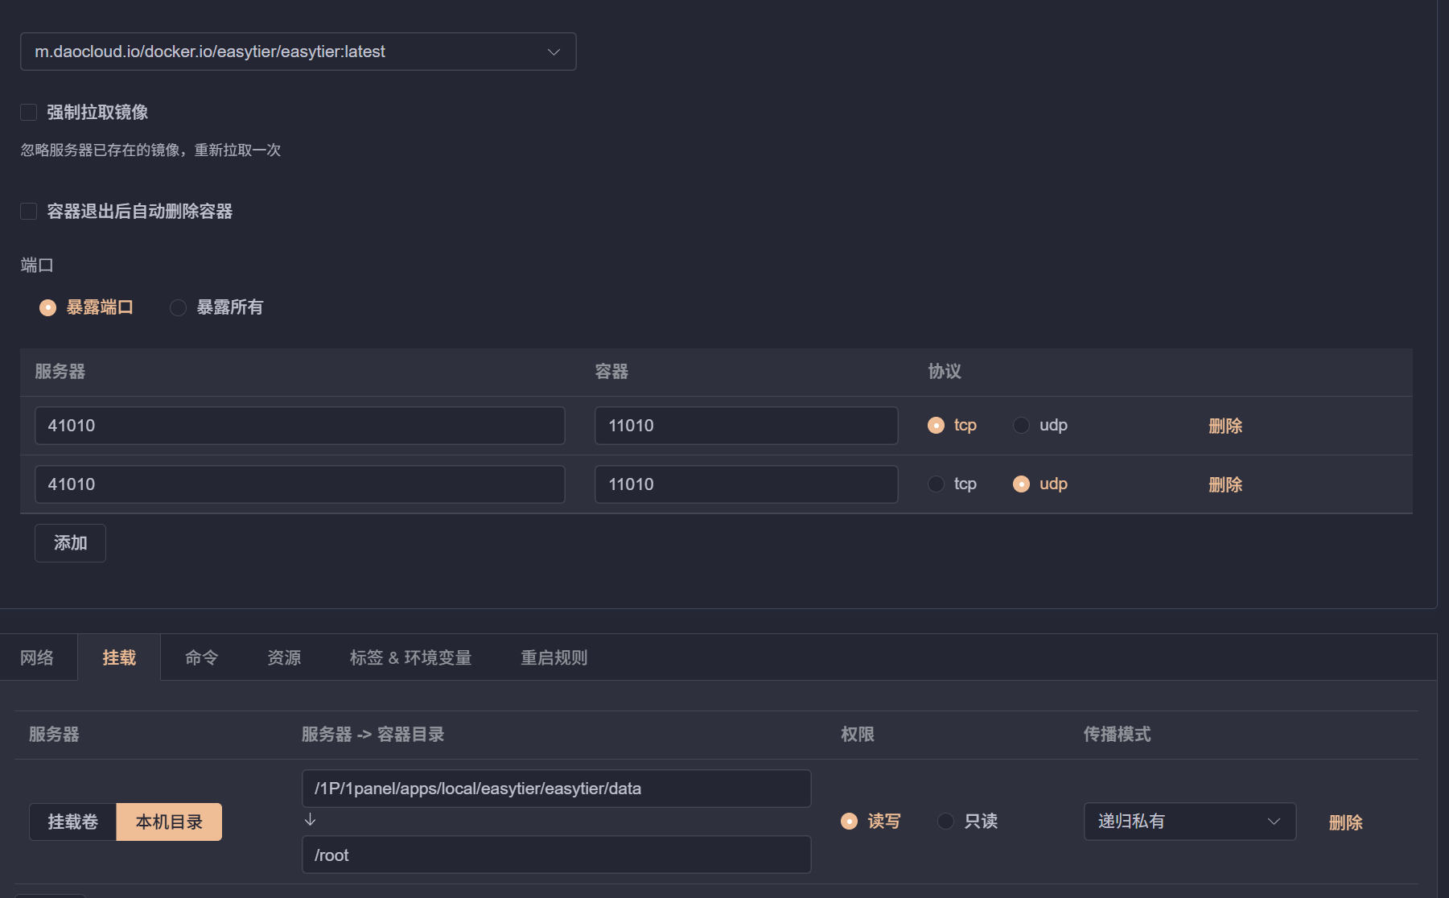Viewport: 1449px width, 898px height.
Task: Open the 标签 & 环境变量 tab
Action: pyautogui.click(x=410, y=658)
